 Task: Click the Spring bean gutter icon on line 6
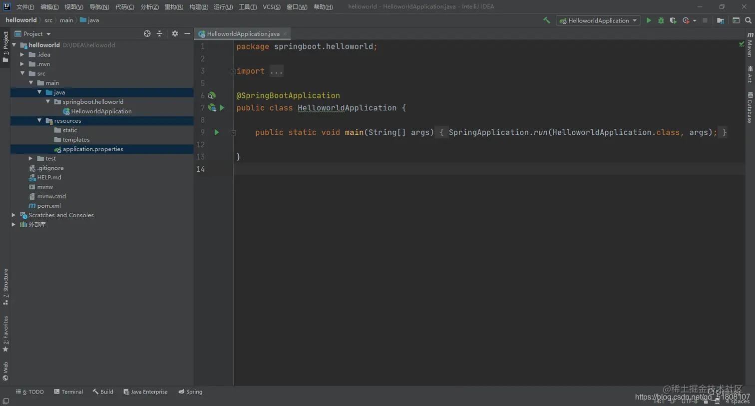click(212, 95)
